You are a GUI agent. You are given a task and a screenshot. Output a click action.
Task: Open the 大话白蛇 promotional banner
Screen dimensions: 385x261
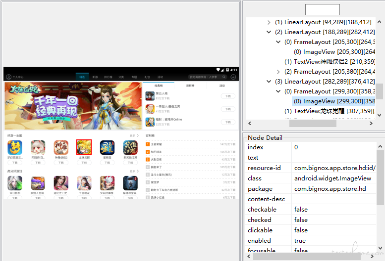(73, 106)
